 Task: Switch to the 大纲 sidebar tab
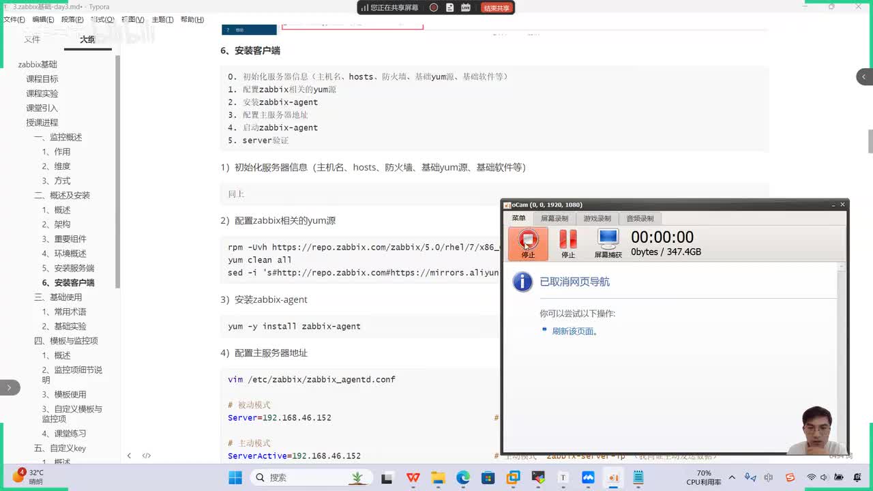[x=87, y=40]
